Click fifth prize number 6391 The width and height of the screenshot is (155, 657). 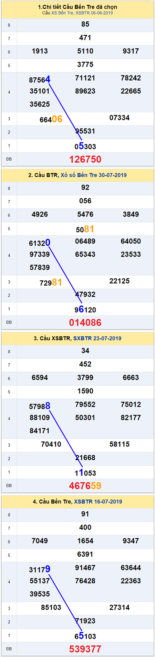click(x=85, y=554)
